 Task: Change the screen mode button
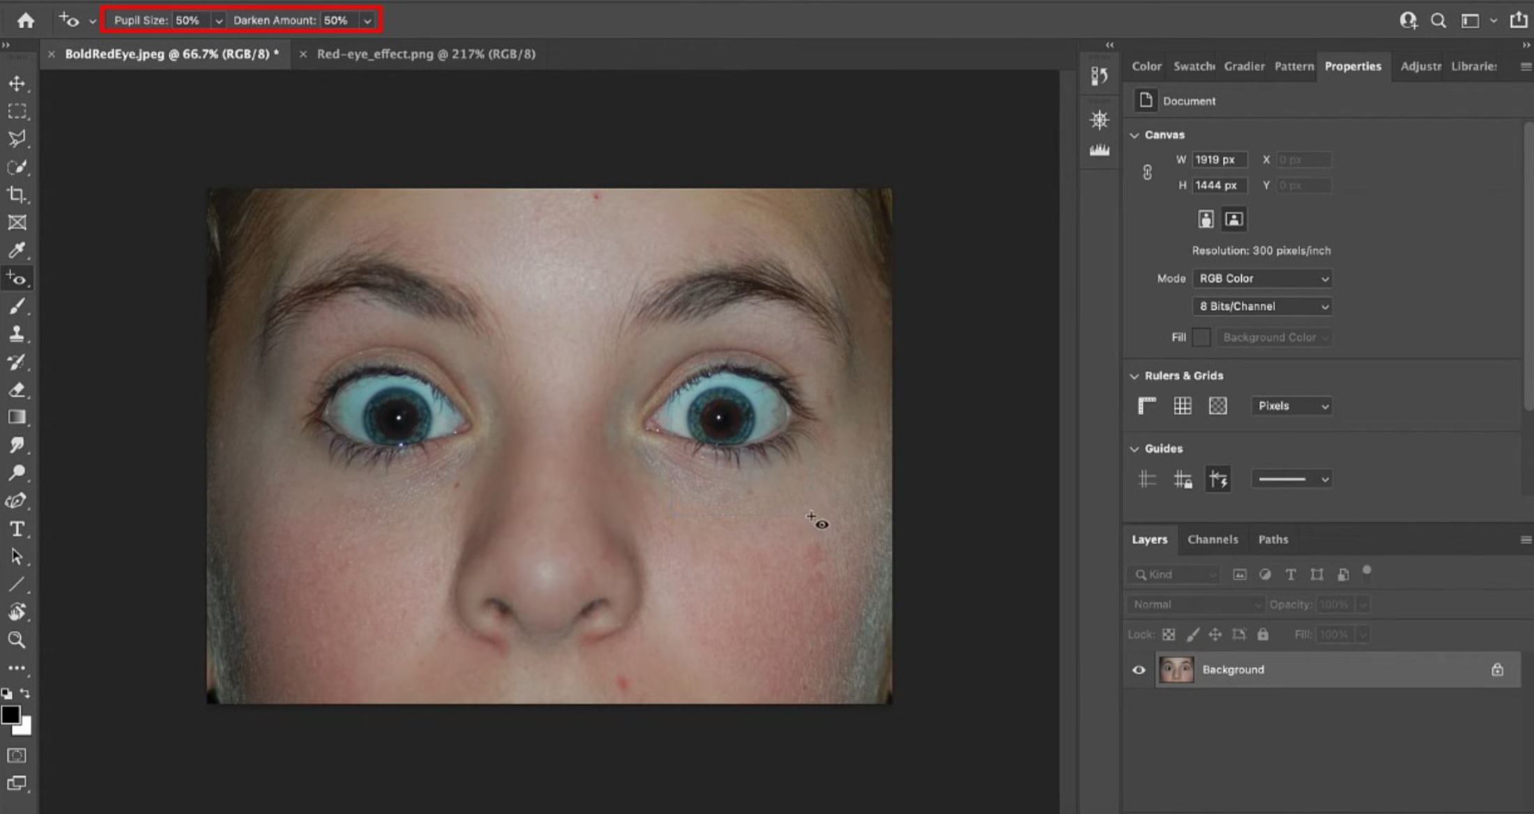(17, 783)
